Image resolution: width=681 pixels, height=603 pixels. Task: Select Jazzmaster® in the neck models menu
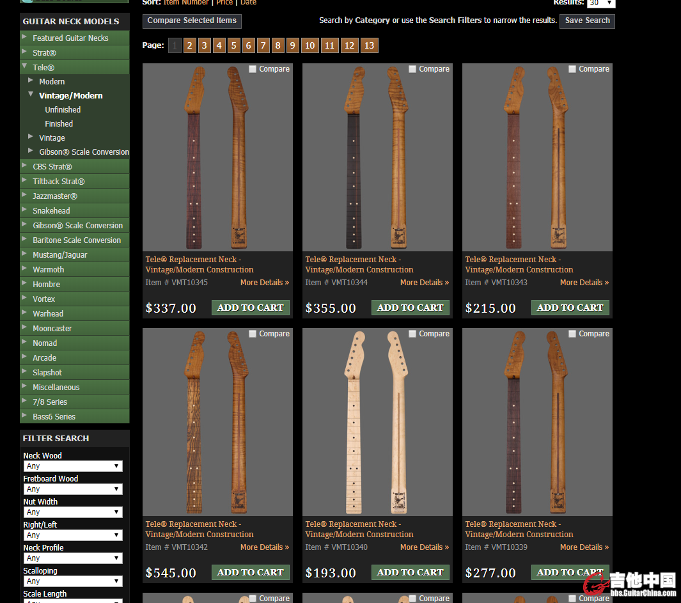tap(55, 196)
